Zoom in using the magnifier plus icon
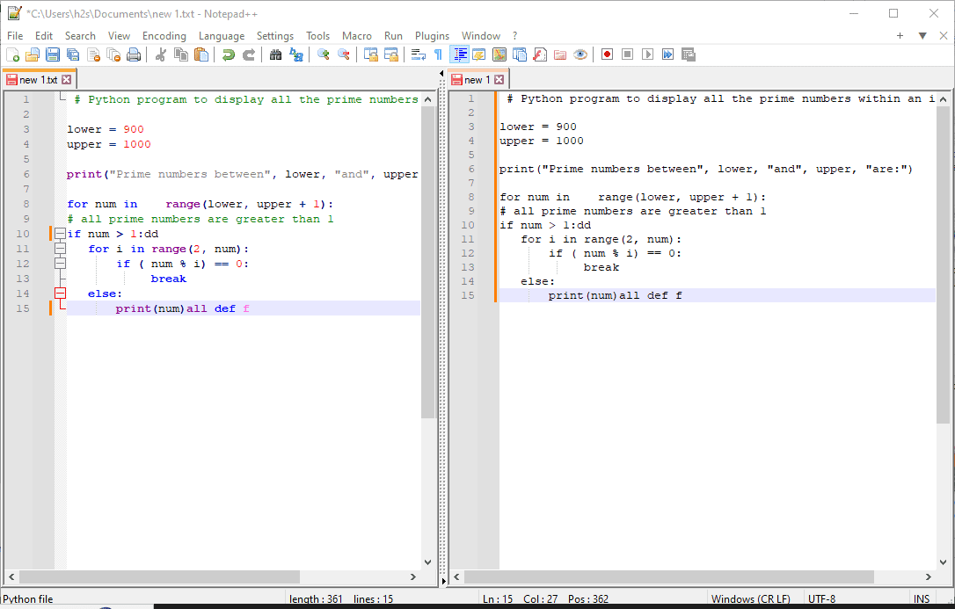Image resolution: width=955 pixels, height=609 pixels. pos(324,54)
